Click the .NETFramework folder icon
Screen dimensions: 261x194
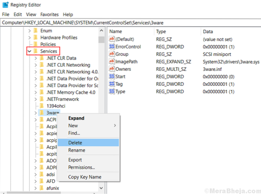tap(42, 99)
